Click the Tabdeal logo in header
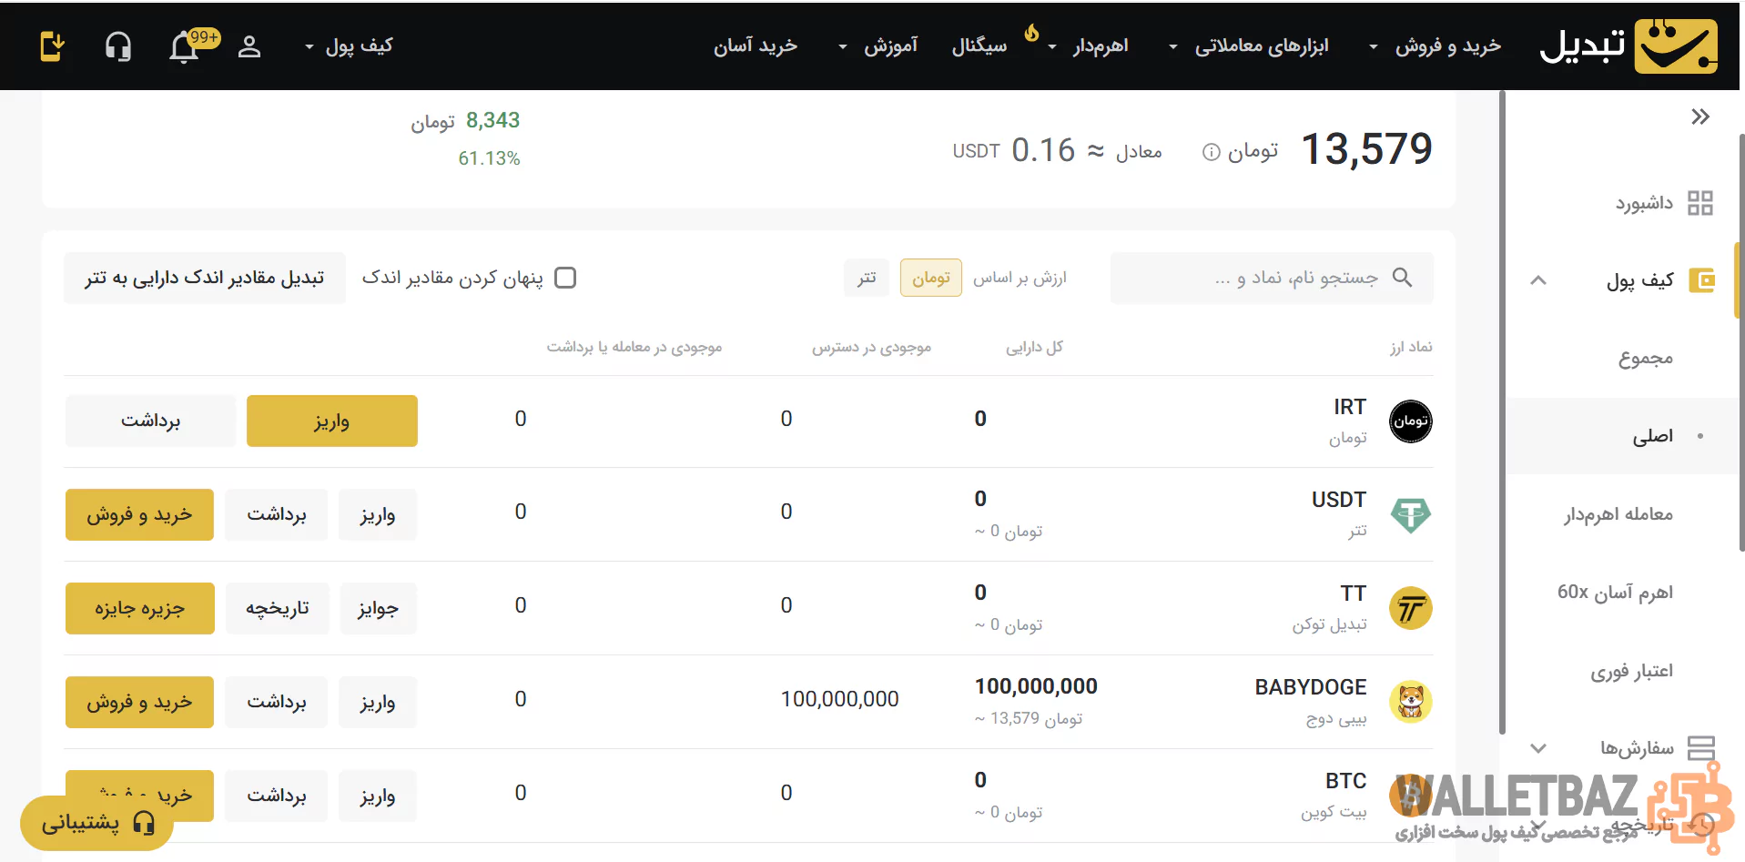 pos(1628,46)
